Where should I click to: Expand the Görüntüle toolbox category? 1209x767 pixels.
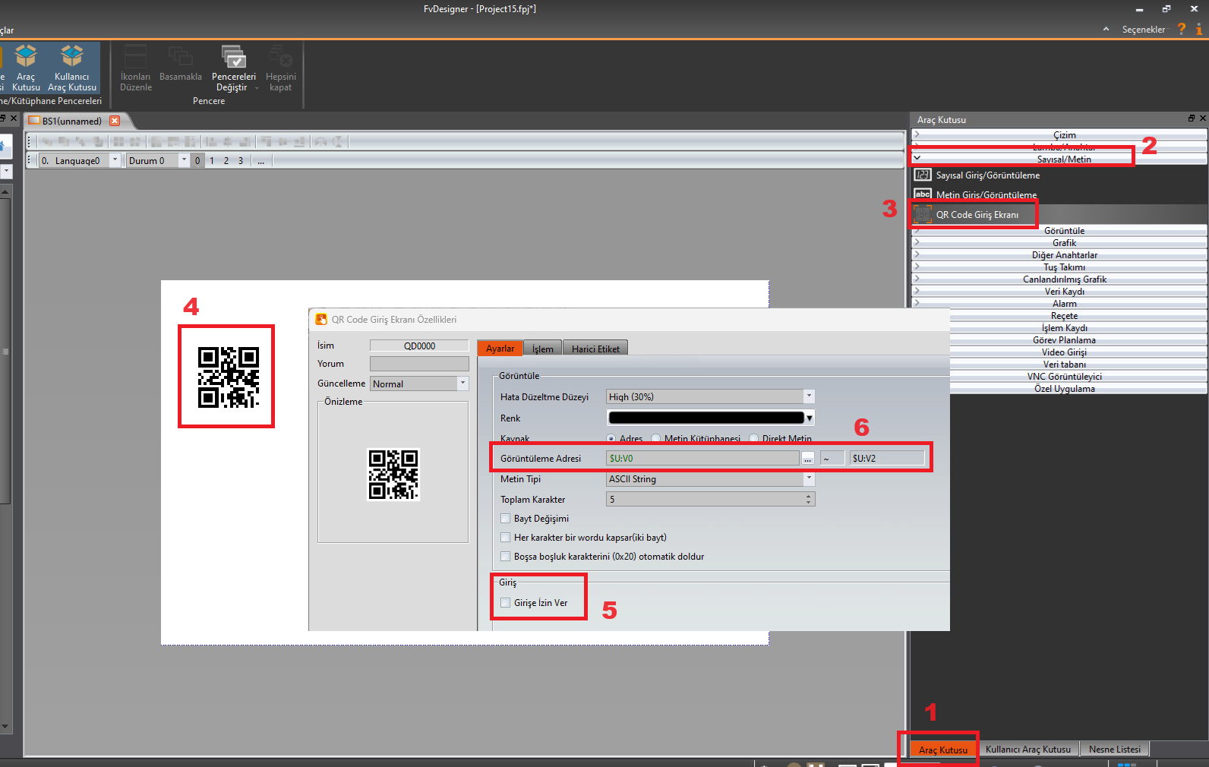point(1063,231)
